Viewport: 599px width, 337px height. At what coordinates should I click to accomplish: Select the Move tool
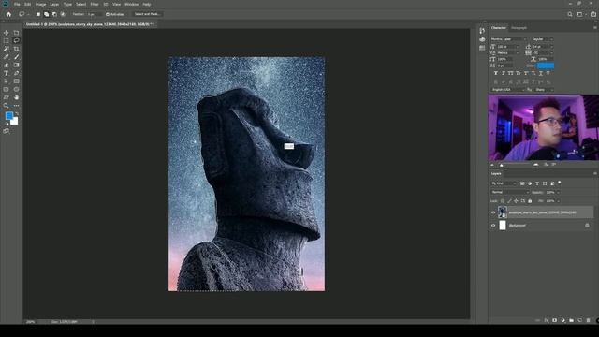point(7,33)
